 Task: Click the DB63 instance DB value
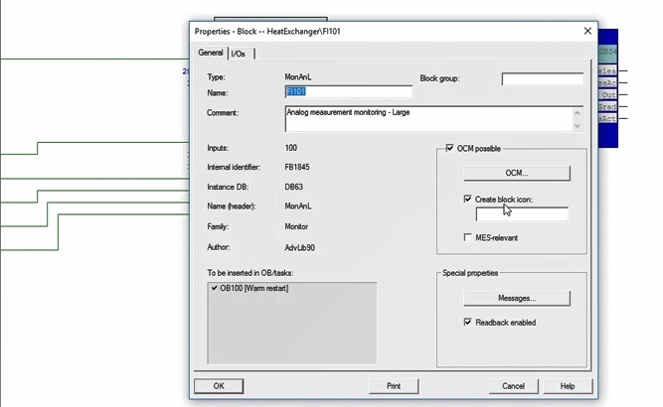tap(293, 187)
